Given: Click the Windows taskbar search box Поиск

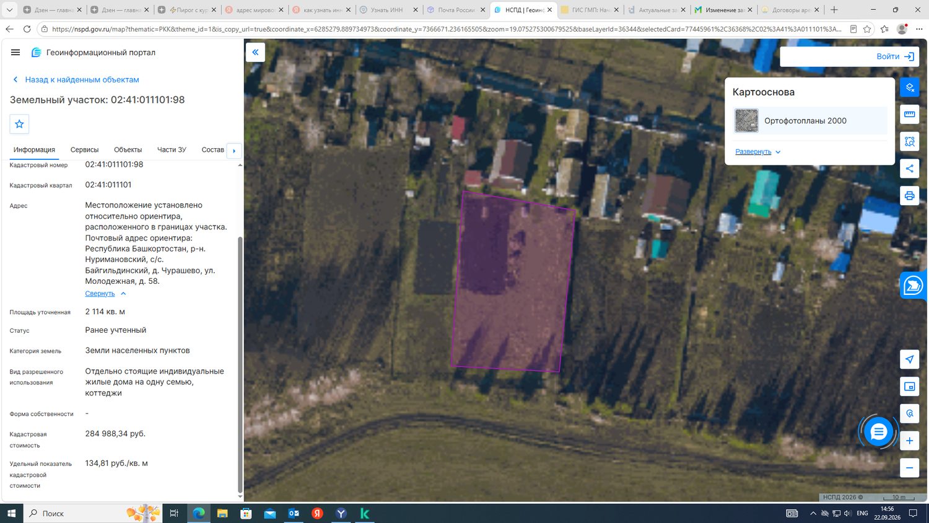Looking at the screenshot, I should pyautogui.click(x=93, y=513).
